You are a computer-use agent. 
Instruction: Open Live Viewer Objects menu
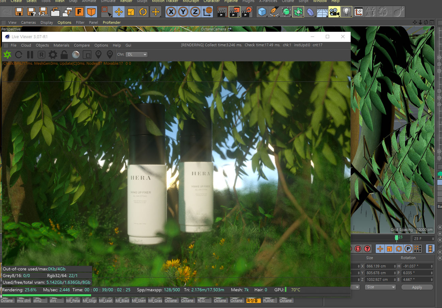click(x=42, y=45)
